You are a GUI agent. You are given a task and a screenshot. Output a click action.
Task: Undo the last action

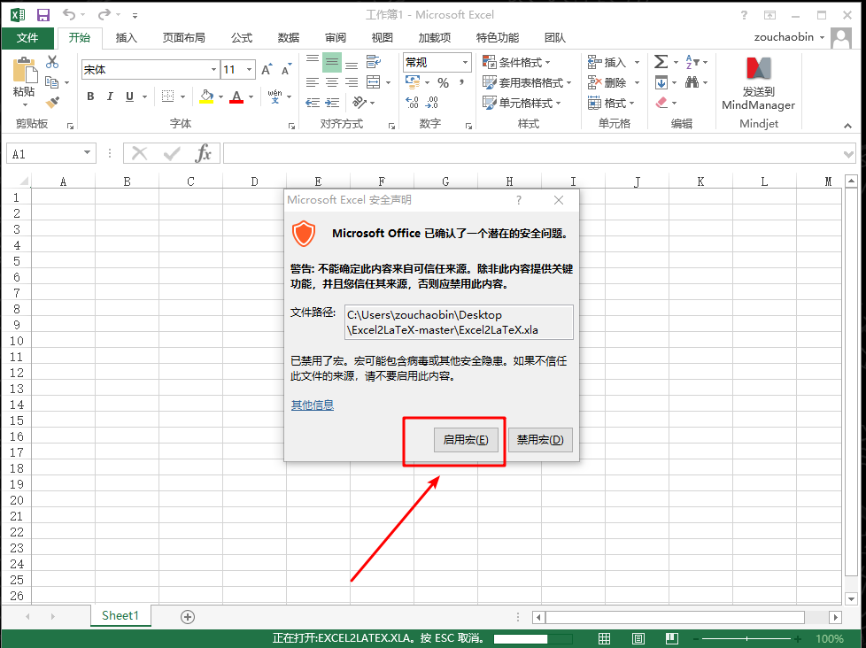pos(68,15)
